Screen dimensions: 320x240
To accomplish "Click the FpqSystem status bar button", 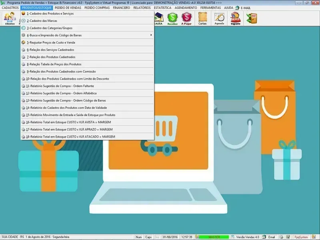I will [301, 237].
